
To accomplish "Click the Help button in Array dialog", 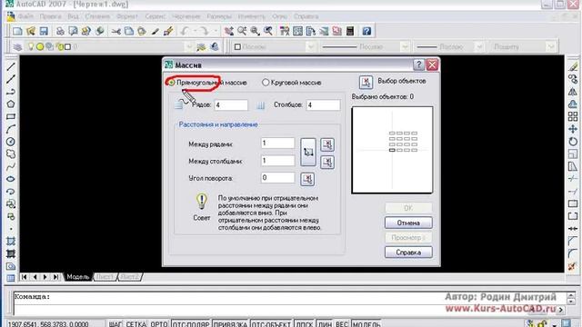I will 408,253.
